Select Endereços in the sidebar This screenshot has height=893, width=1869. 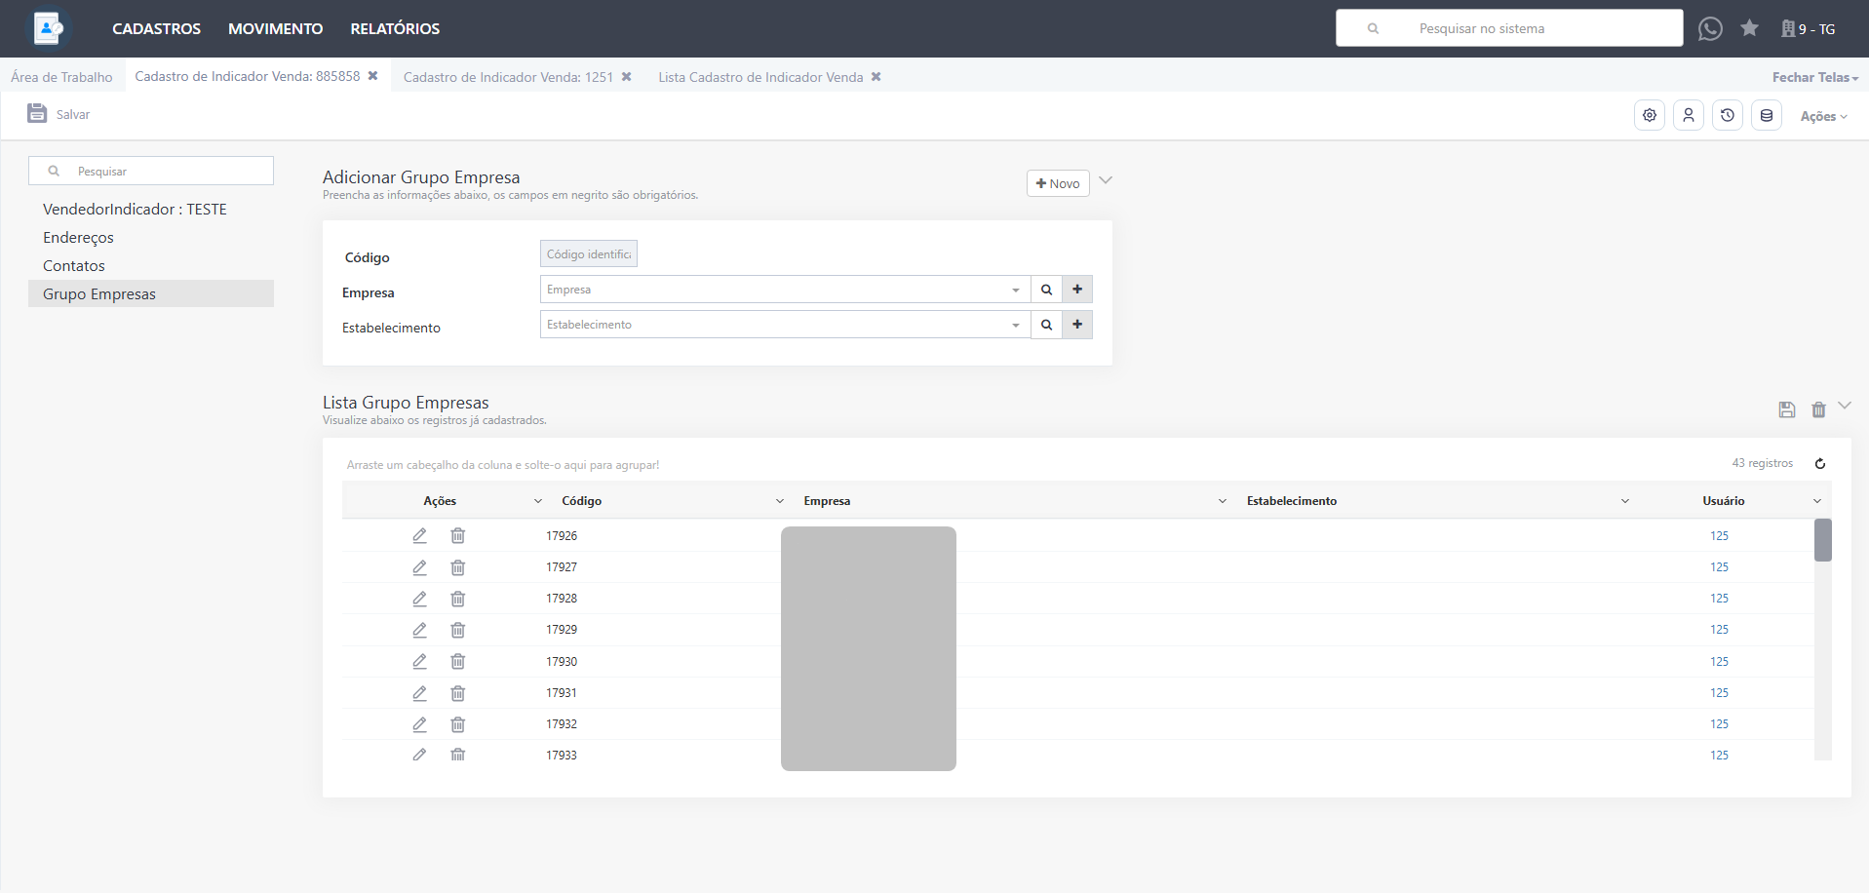[x=78, y=238]
